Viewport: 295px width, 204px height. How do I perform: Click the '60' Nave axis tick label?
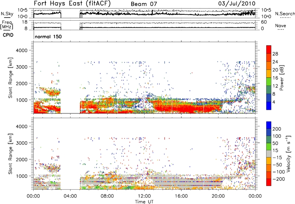pyautogui.click(x=264, y=22)
